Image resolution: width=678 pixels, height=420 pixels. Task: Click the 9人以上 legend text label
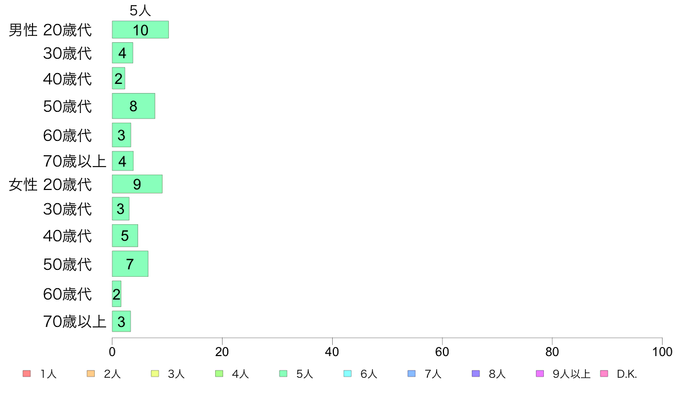click(571, 374)
